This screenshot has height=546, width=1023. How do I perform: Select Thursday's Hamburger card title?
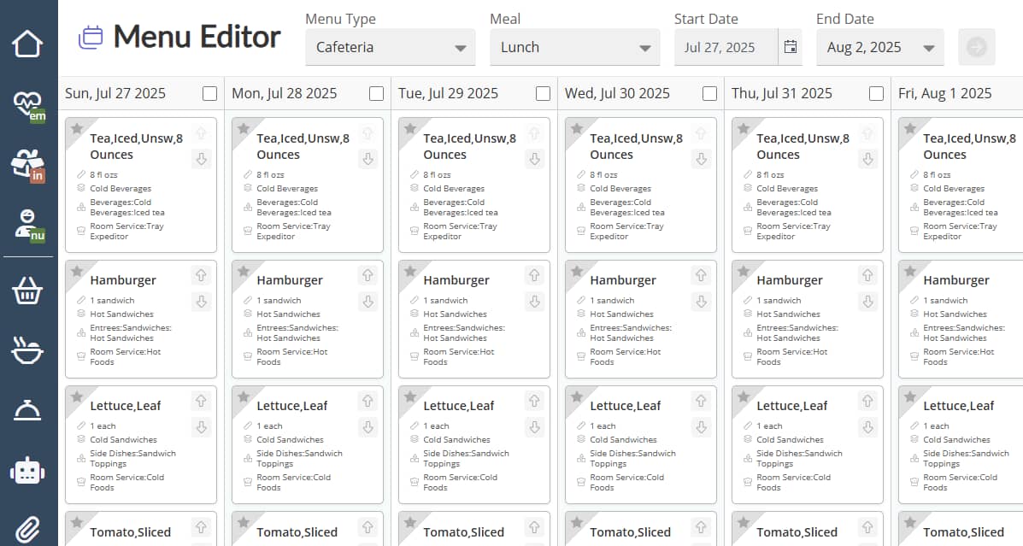coord(790,280)
